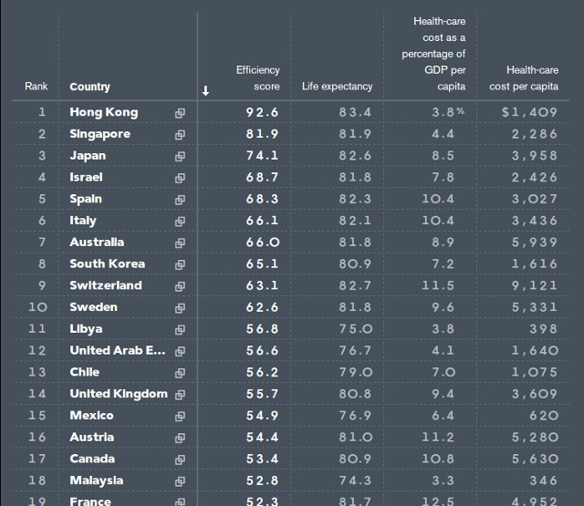Click the Sweden country name

[93, 307]
